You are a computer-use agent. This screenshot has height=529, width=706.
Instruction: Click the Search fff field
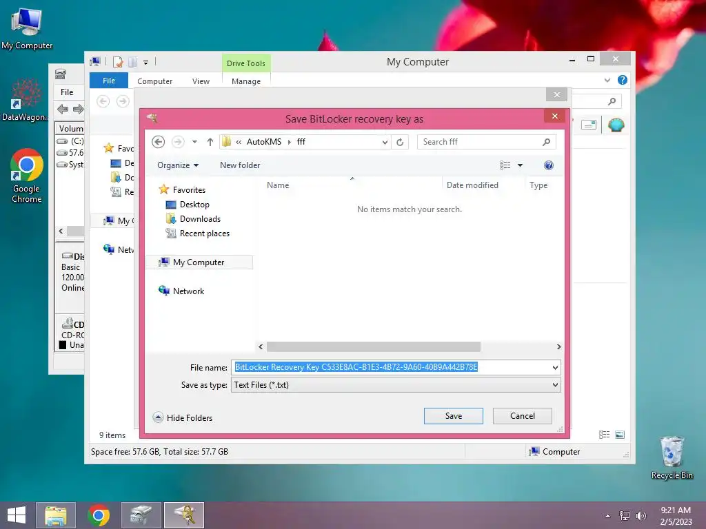[x=486, y=142]
